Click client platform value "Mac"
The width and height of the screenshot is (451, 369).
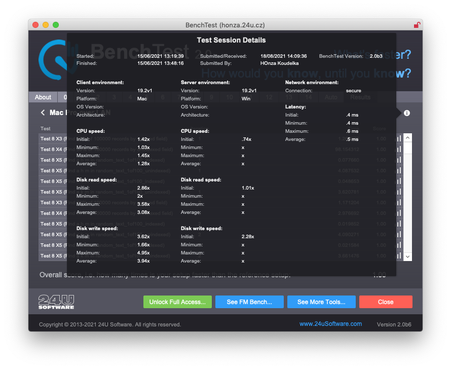pos(142,99)
